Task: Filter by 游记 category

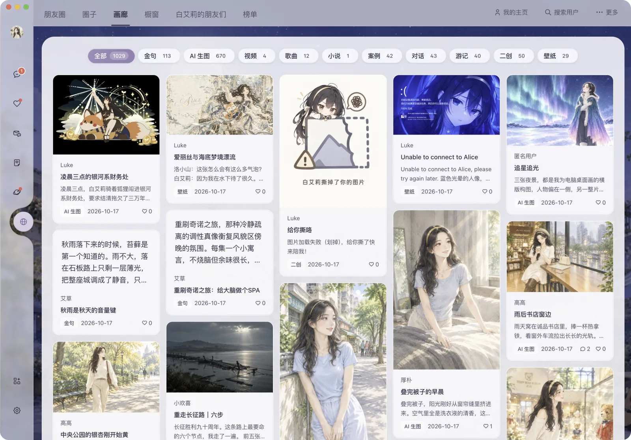Action: 469,56
